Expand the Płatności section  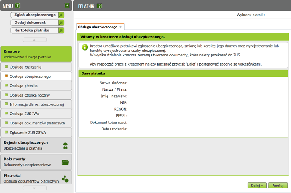coord(36,178)
